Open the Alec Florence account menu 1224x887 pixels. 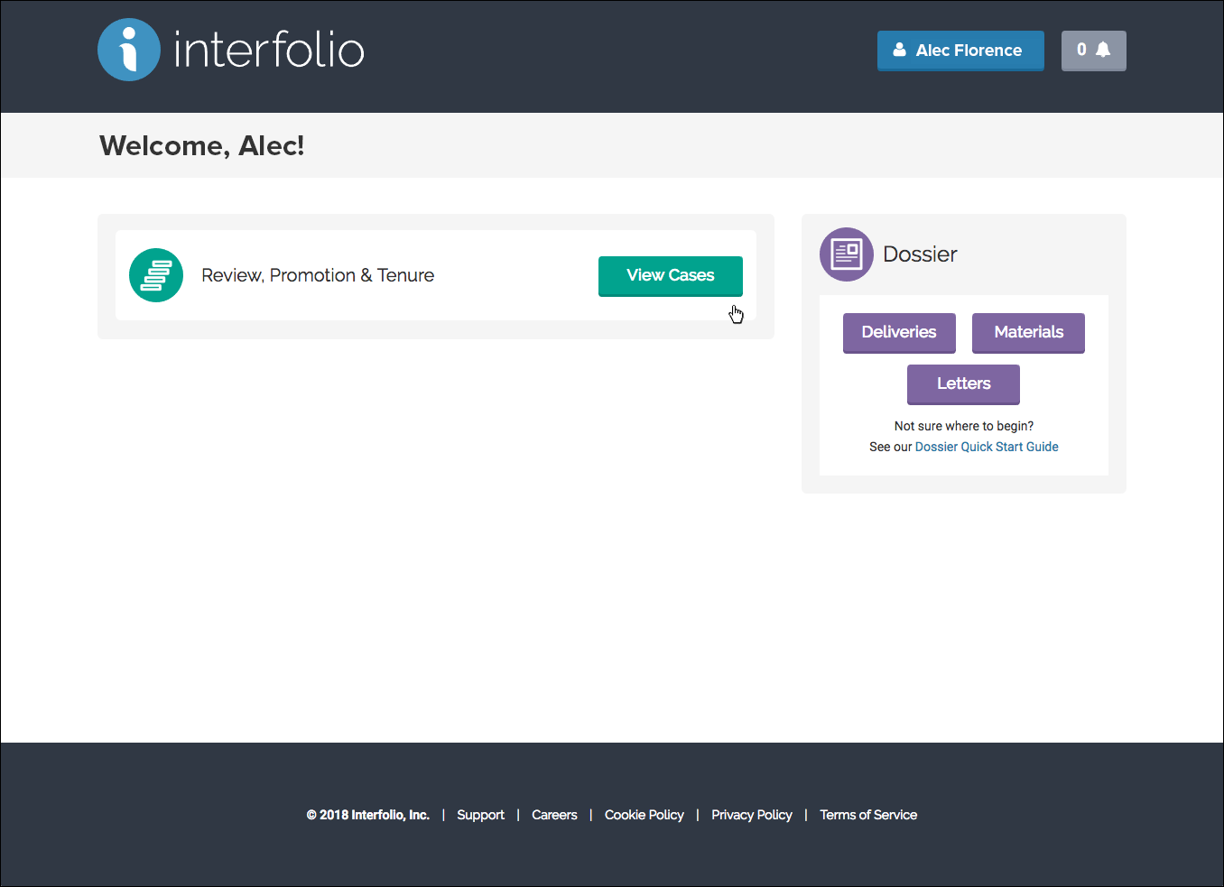[960, 51]
